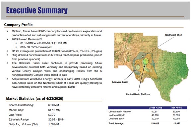Image resolution: width=191 pixels, height=127 pixels.
Task: Select the Gross Acres column header
Action: (x=155, y=108)
